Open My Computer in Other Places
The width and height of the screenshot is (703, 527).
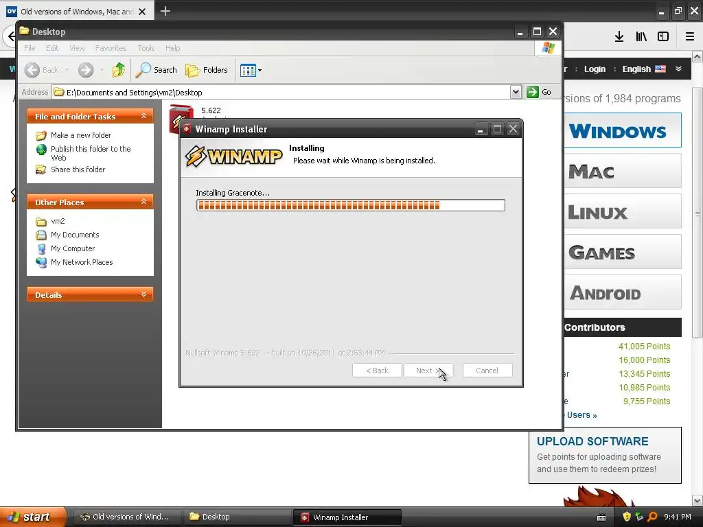point(73,248)
